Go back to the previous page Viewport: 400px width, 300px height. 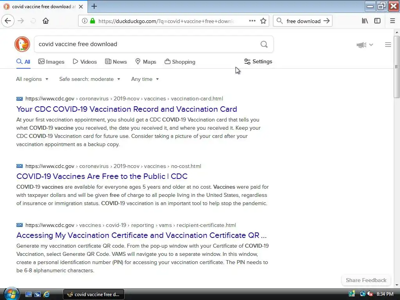[8, 21]
